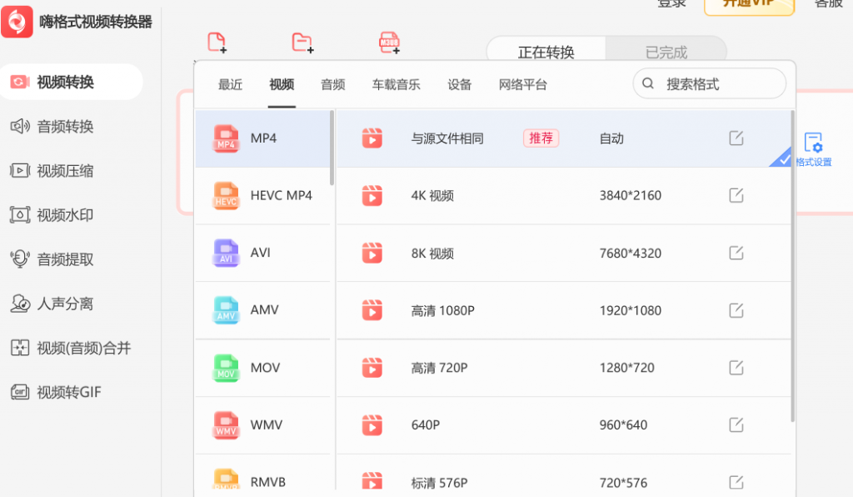Switch to the 音频 format tab
The width and height of the screenshot is (853, 497).
click(x=332, y=84)
